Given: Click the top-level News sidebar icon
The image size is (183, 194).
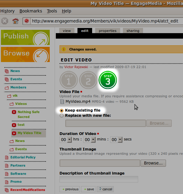Looking at the screenshot, I should pos(7,71).
